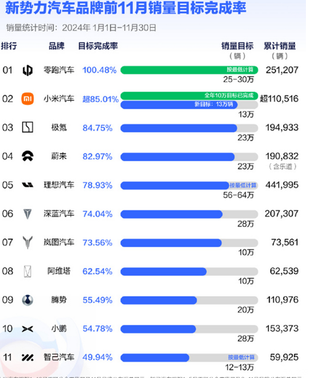Click the 55.49% completion rate

[98, 300]
